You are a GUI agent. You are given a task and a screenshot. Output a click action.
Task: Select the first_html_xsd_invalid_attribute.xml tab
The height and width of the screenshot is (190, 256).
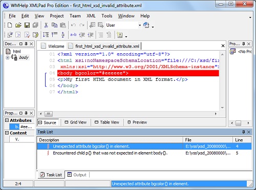coord(104,46)
